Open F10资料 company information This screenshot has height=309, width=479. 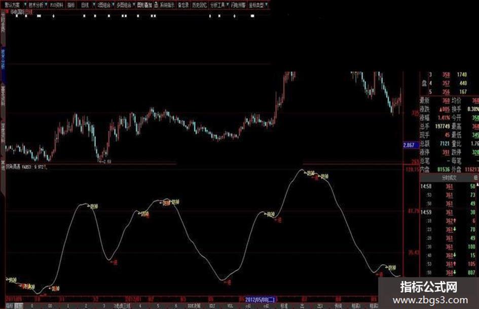56,5
